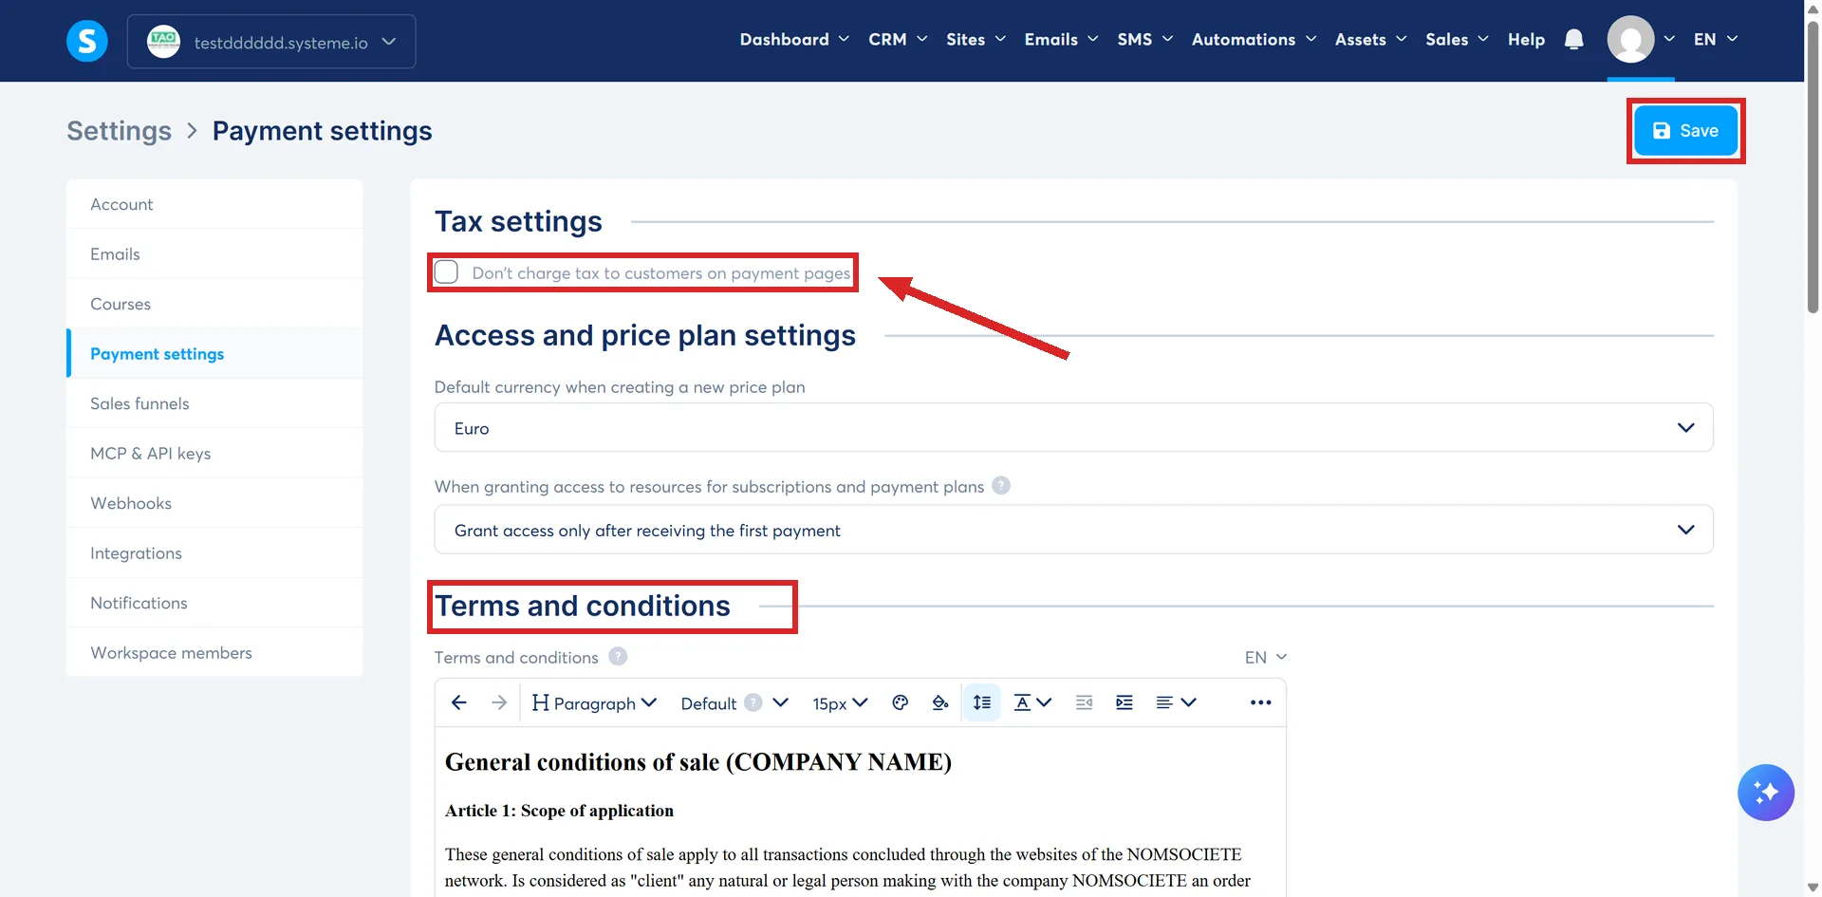Viewport: 1822px width, 897px height.
Task: Open the Emails menu in top navigation
Action: [1061, 39]
